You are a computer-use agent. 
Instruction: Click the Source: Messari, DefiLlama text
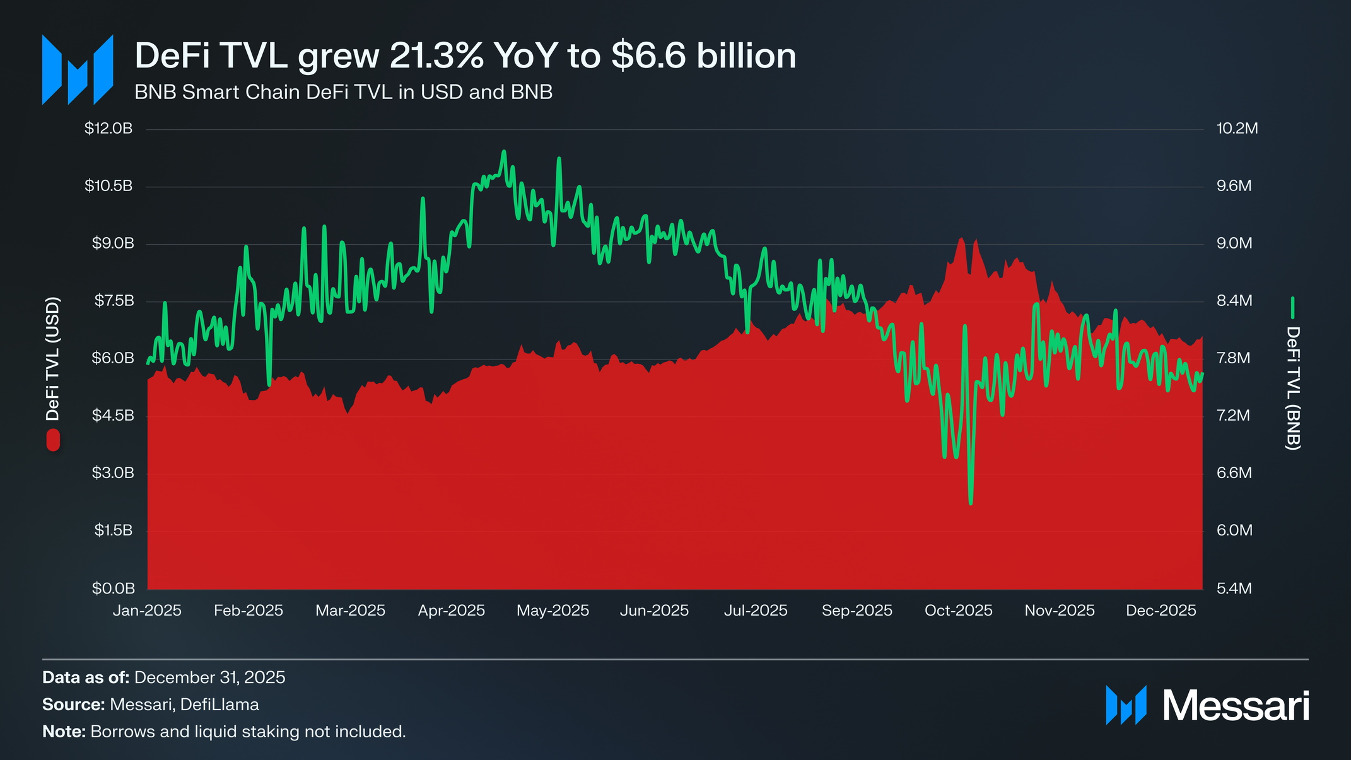pyautogui.click(x=150, y=704)
